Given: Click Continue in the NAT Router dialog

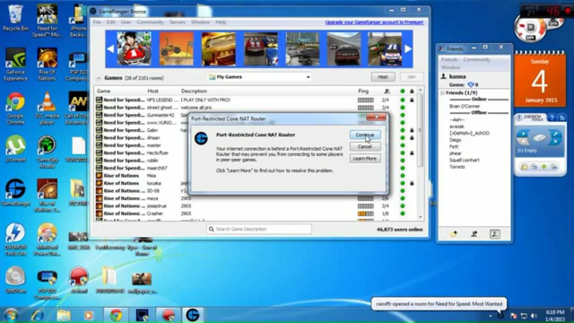Looking at the screenshot, I should [x=365, y=135].
